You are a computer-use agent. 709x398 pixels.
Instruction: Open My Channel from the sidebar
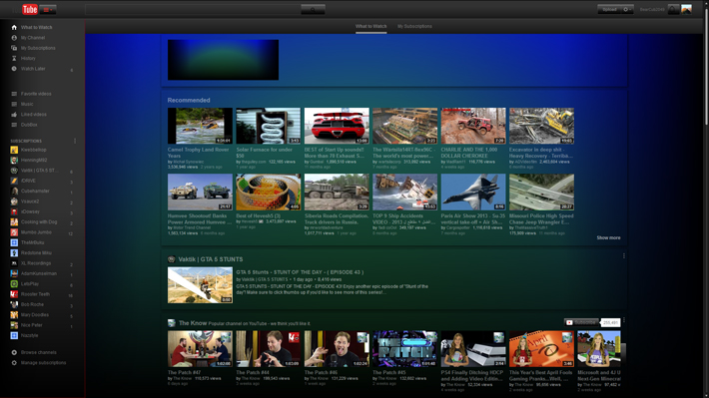pos(33,38)
